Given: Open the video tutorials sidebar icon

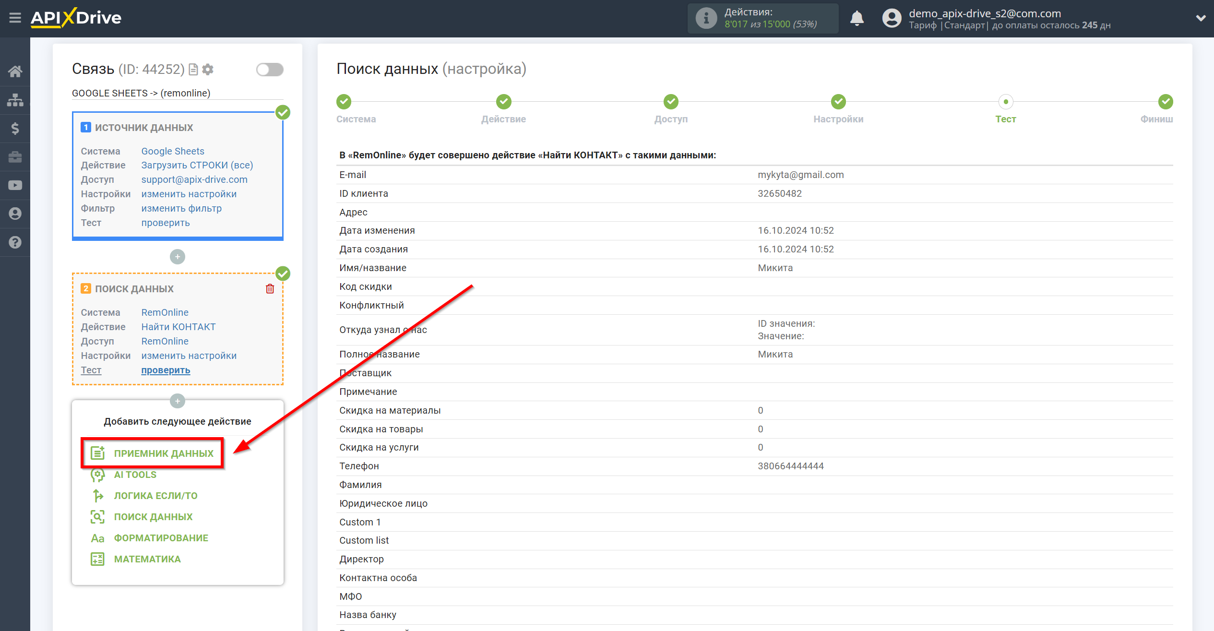Looking at the screenshot, I should [x=15, y=185].
